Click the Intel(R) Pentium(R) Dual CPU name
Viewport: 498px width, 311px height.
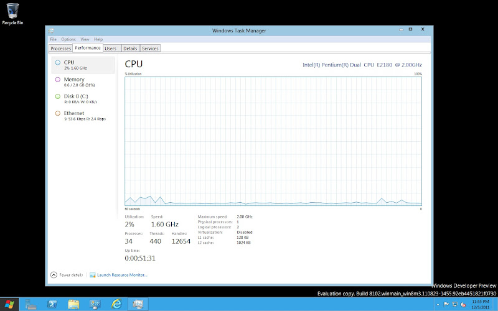(x=362, y=65)
